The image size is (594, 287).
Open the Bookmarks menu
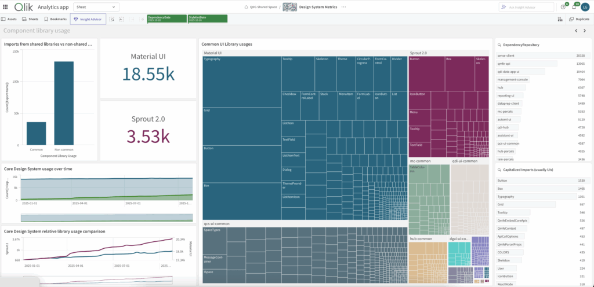[55, 19]
